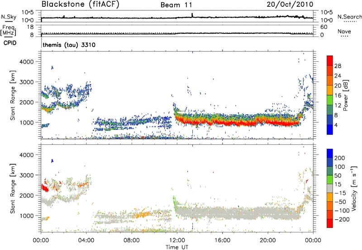Click the light green segment of the power colorbar
Image resolution: width=362 pixels, height=250 pixels.
[330, 100]
